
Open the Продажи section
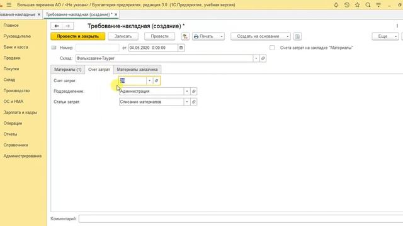click(12, 58)
